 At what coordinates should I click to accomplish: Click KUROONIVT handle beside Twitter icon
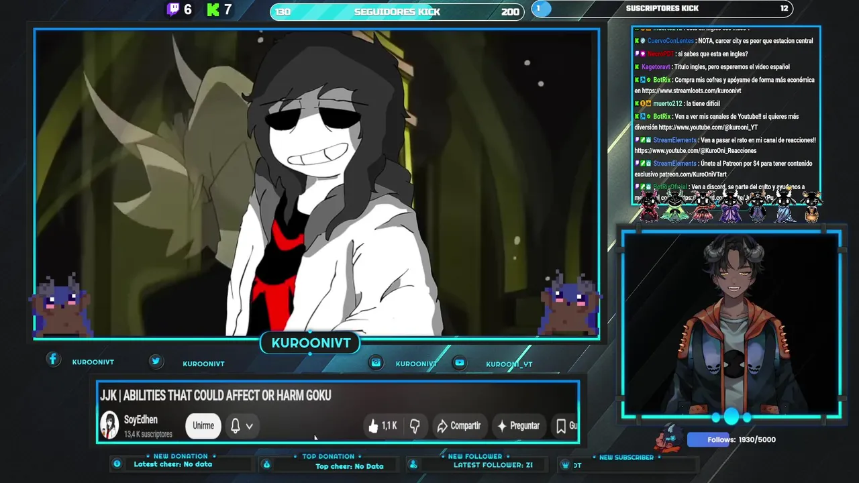pos(203,364)
